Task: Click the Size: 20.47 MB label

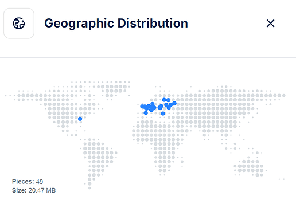Action: [34, 190]
